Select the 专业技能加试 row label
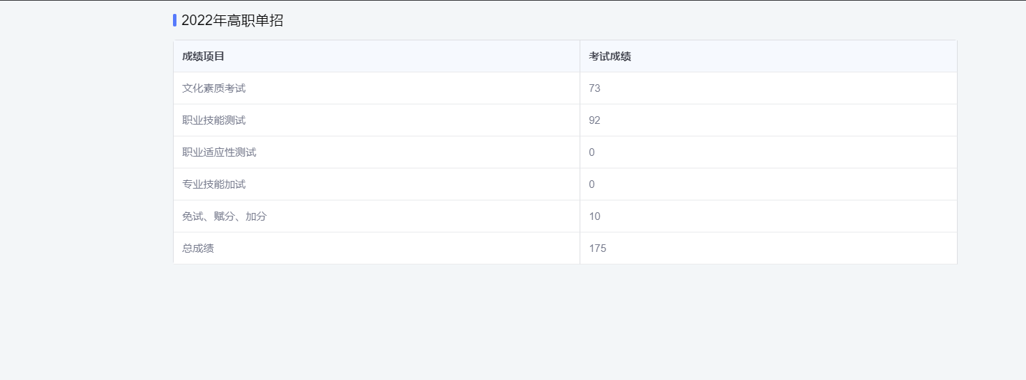The width and height of the screenshot is (1026, 380). click(213, 184)
